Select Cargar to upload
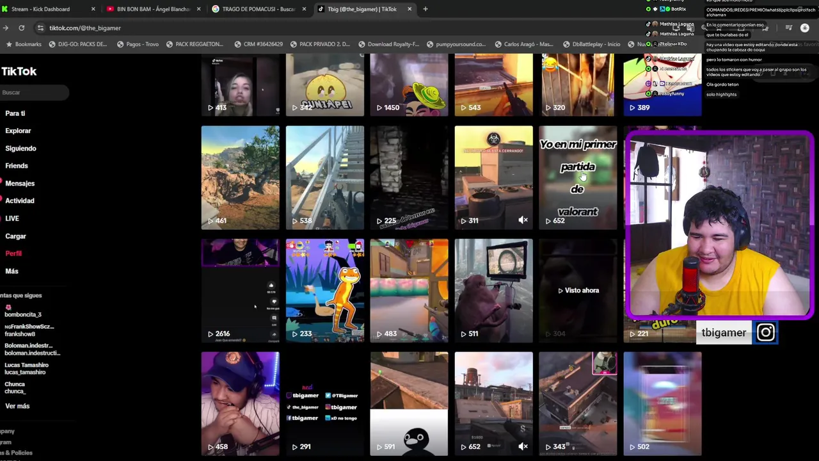 pos(16,236)
